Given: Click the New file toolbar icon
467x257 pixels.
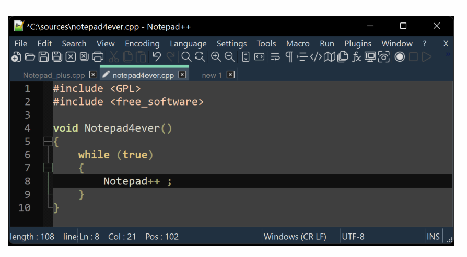Looking at the screenshot, I should click(16, 57).
